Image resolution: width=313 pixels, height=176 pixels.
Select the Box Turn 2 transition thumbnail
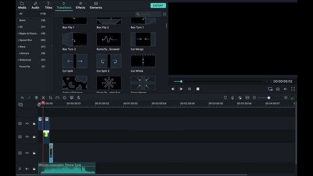click(75, 39)
